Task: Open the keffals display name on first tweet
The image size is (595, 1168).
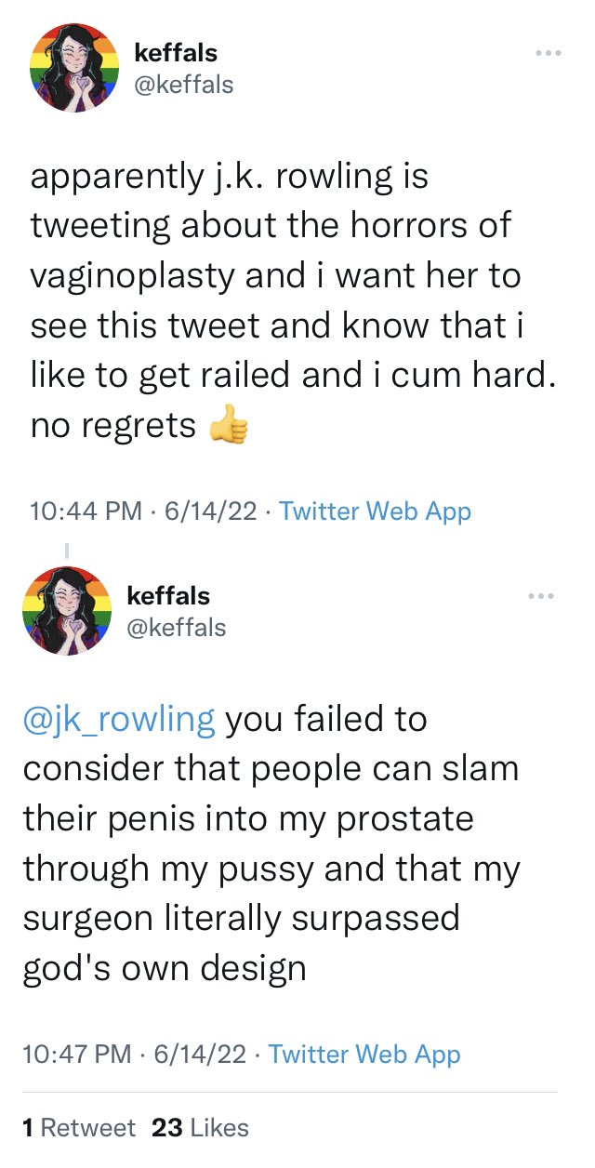Action: tap(176, 53)
